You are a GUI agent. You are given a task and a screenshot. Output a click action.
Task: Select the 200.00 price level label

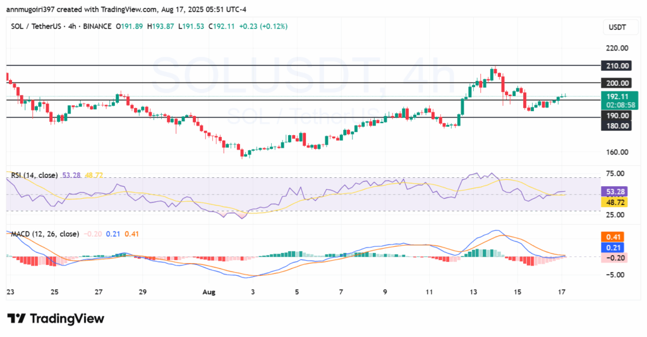617,83
